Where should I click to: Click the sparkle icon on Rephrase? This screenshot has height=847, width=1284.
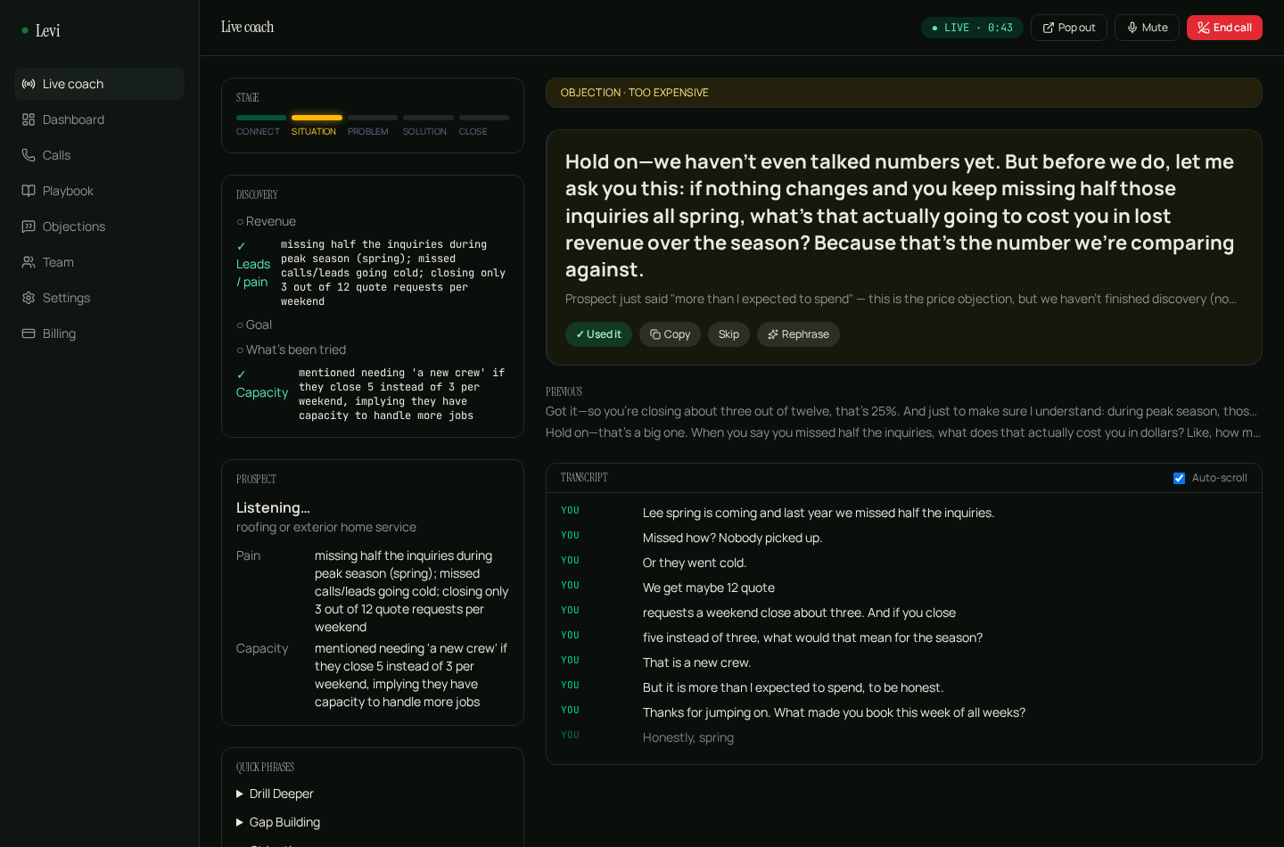773,334
